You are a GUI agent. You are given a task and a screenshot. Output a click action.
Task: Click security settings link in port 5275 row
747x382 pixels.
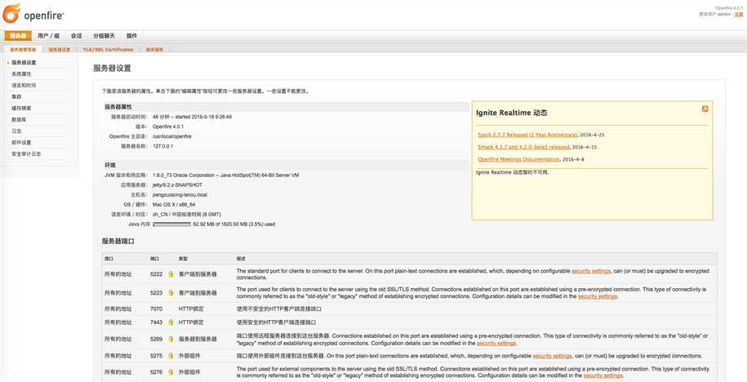coord(552,356)
